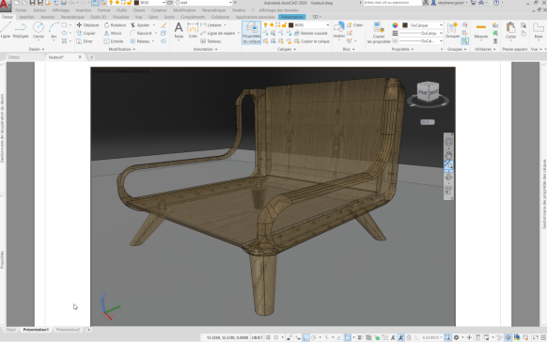Open Propriétés du calque panel
The height and width of the screenshot is (342, 547).
tap(251, 33)
